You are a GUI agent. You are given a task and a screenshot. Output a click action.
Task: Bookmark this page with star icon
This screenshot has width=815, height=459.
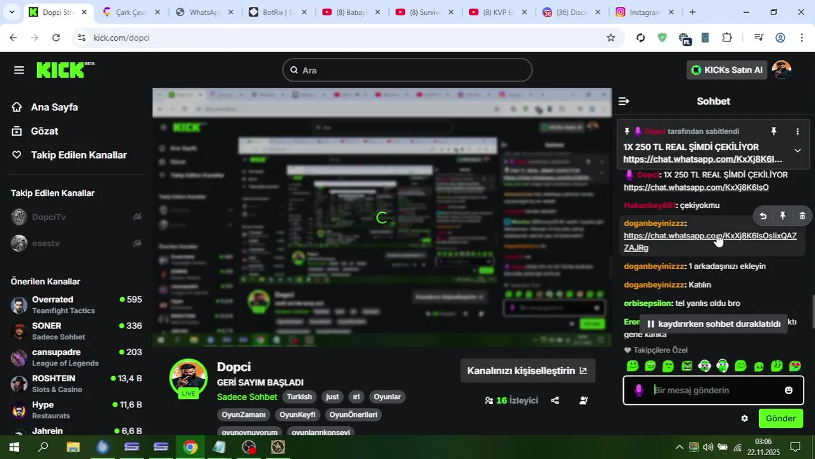point(610,38)
